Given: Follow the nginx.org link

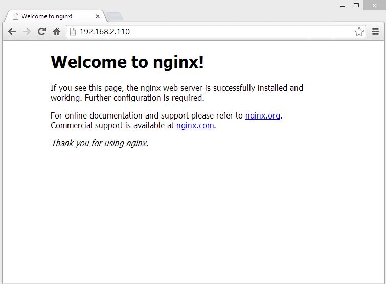Looking at the screenshot, I should (263, 115).
